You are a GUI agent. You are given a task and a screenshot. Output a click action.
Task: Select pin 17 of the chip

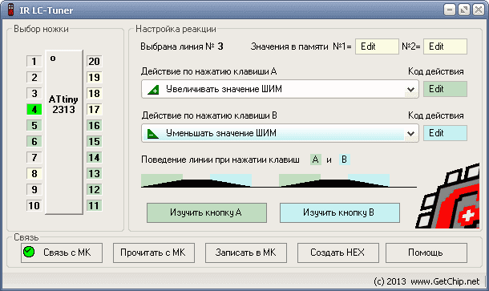(94, 110)
